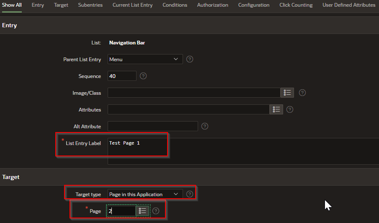Show help for Page field
This screenshot has height=223, width=379.
point(156,211)
